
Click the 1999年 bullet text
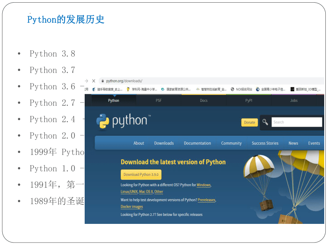pos(57,152)
